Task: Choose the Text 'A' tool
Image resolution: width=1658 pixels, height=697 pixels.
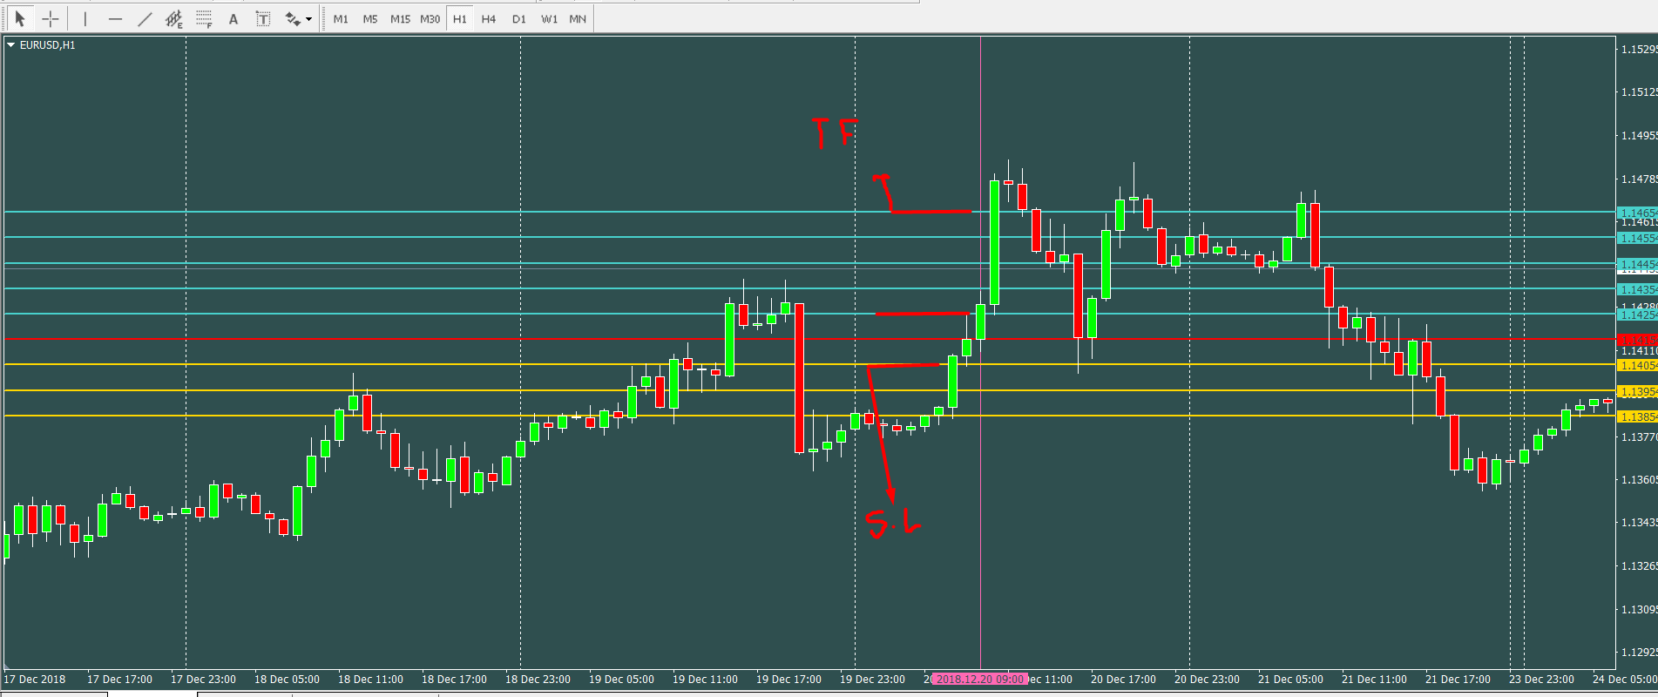Action: (233, 18)
